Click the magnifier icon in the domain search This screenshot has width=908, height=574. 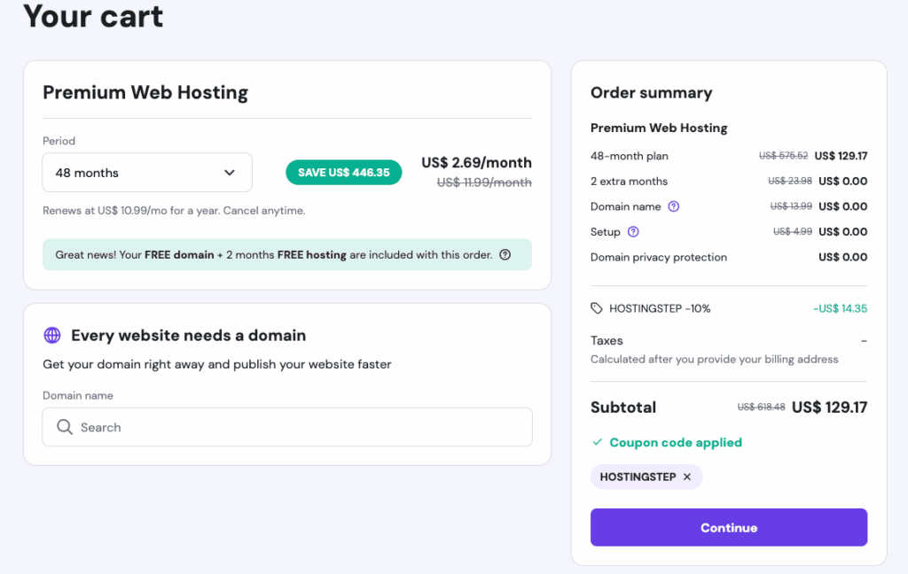pyautogui.click(x=65, y=427)
